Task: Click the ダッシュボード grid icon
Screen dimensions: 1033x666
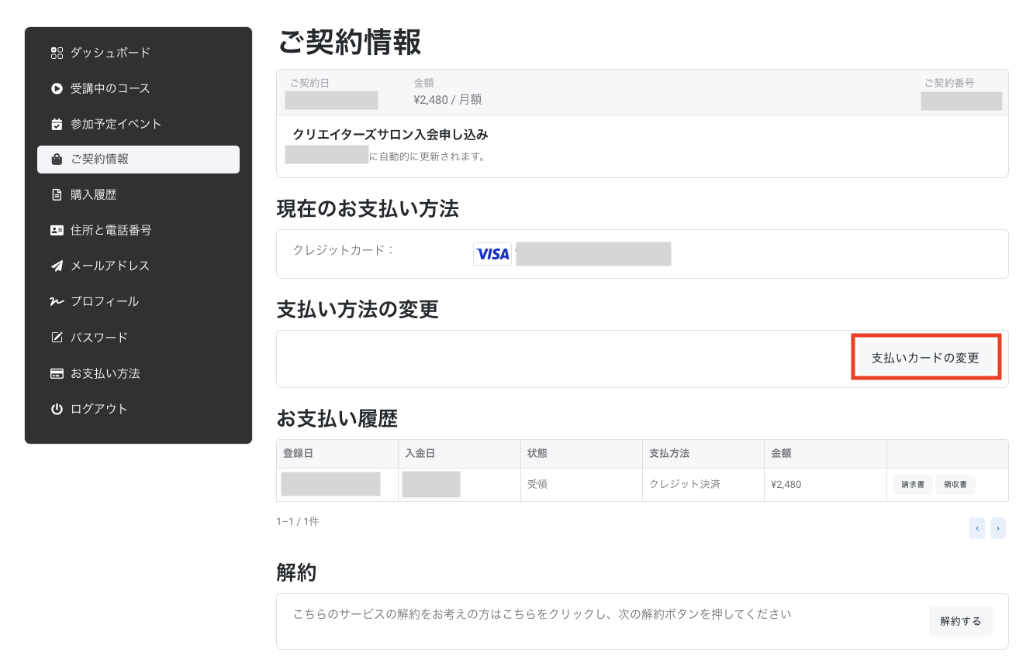Action: 56,53
